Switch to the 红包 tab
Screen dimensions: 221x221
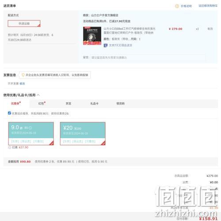(42, 104)
